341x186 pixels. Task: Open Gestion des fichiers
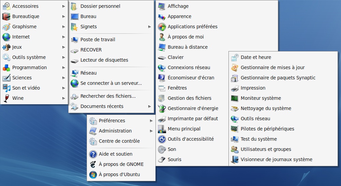[x=192, y=98]
